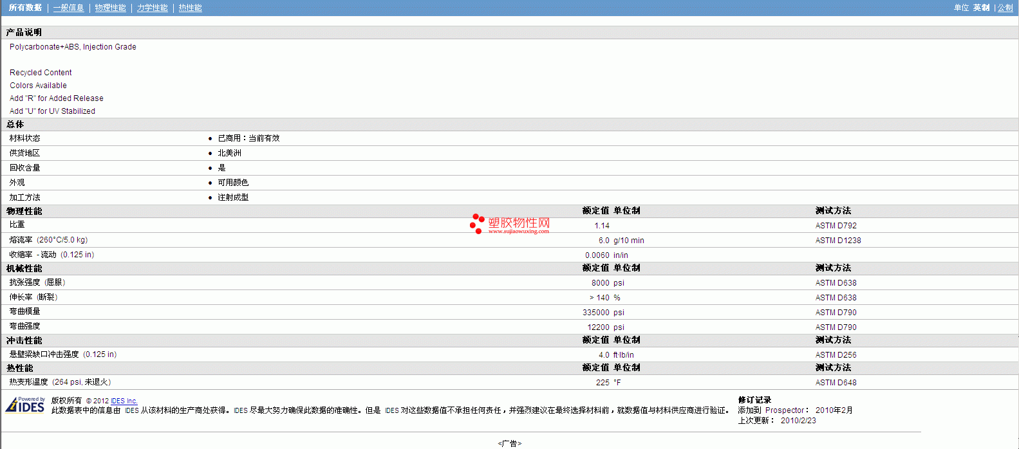Click the 悬壁梁缺口冲击强度 label
The image size is (1019, 449).
point(63,354)
